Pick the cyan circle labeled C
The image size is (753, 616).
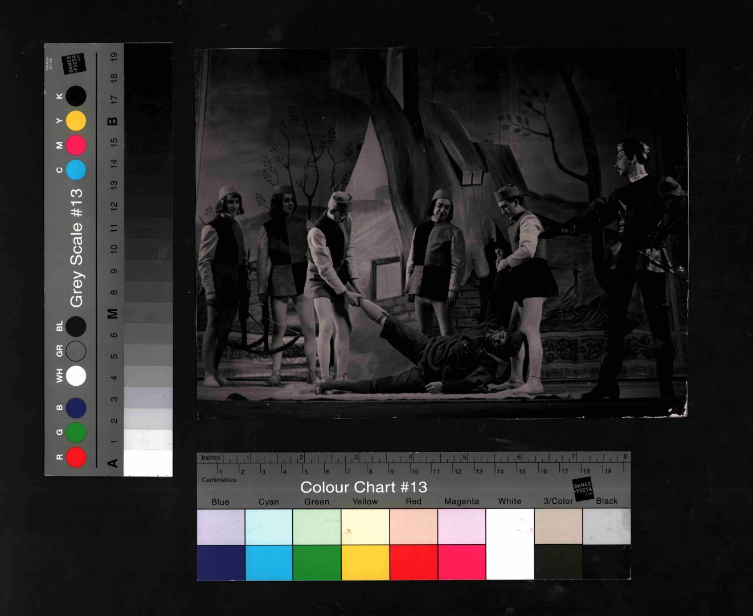[76, 170]
